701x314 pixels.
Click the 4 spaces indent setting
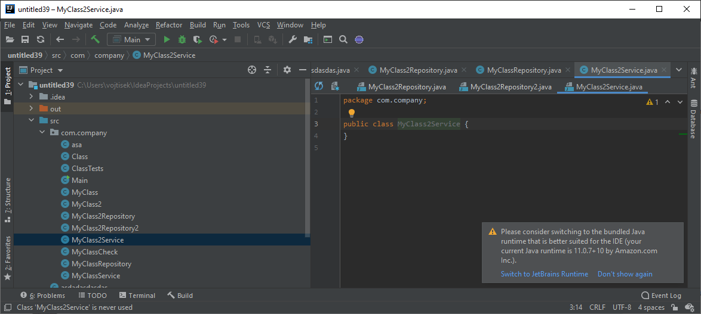point(651,307)
